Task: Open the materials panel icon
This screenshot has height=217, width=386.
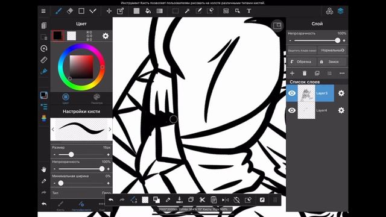Action: pyautogui.click(x=329, y=11)
